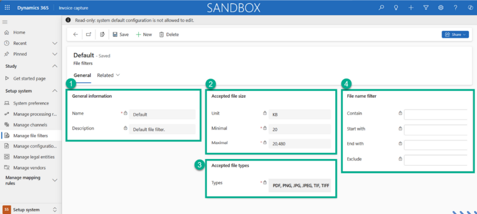Click the End with filter input field
Image resolution: width=477 pixels, height=214 pixels.
tap(436, 145)
